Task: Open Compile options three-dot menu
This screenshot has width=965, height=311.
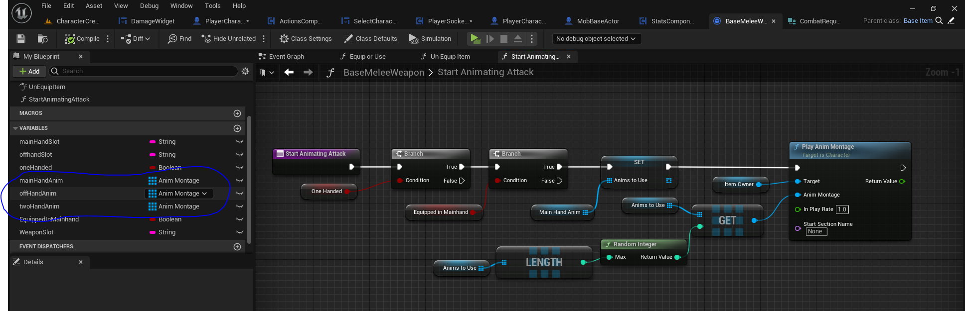Action: [108, 39]
